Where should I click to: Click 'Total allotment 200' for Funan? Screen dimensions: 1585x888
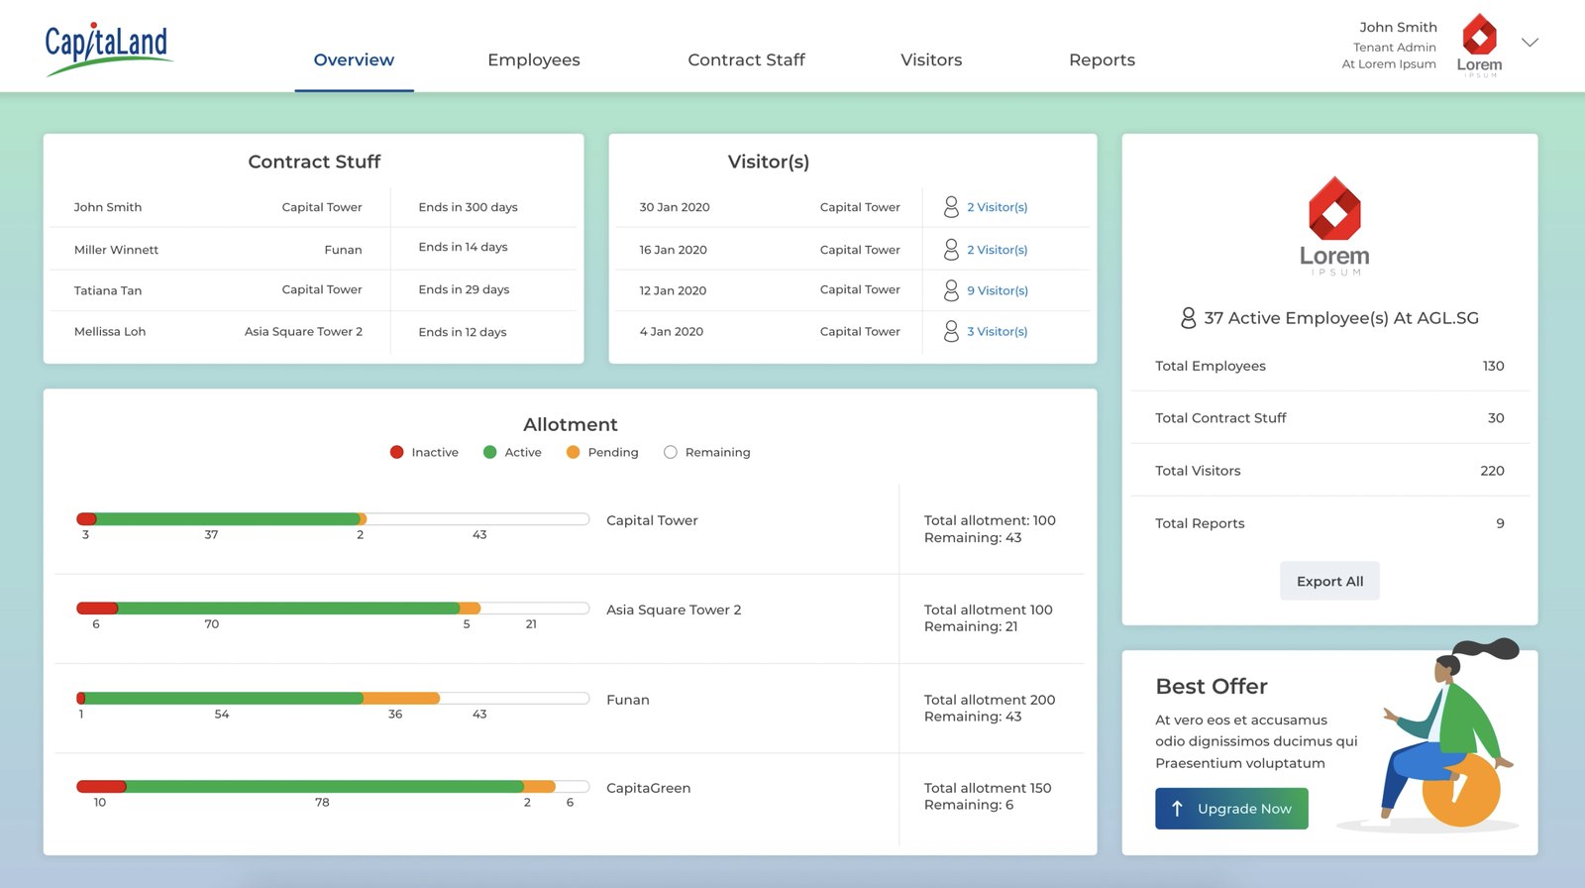[x=990, y=700]
